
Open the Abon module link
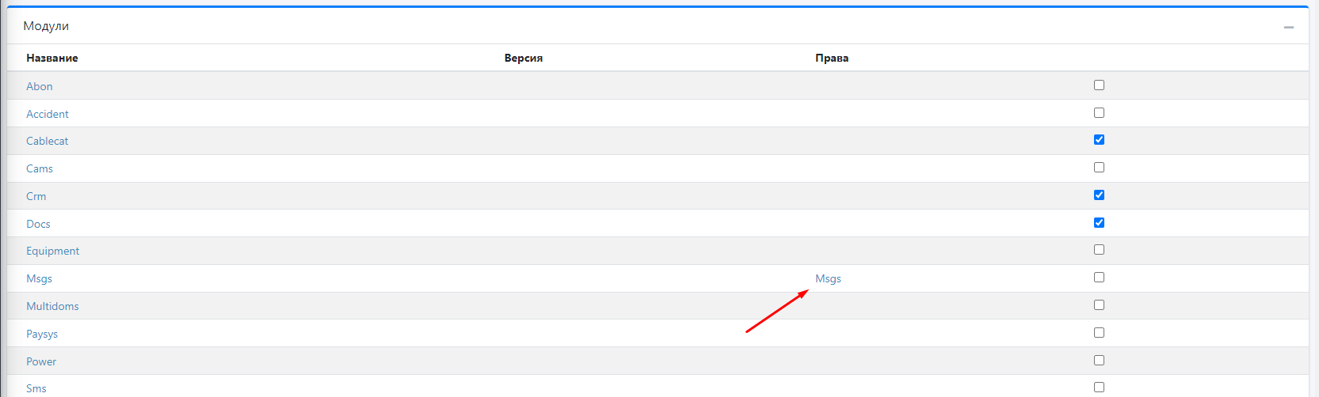click(40, 86)
